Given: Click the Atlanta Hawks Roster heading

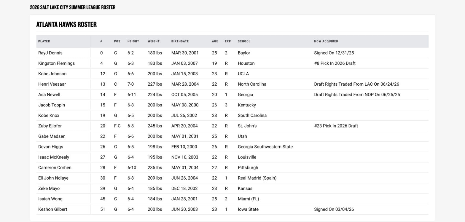Looking at the screenshot, I should pyautogui.click(x=66, y=24).
